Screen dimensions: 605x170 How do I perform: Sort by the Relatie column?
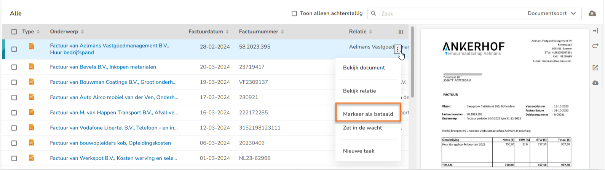click(x=361, y=32)
